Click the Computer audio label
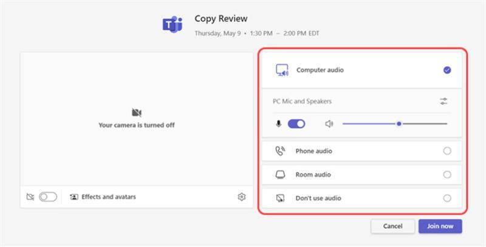The height and width of the screenshot is (247, 486). click(320, 70)
